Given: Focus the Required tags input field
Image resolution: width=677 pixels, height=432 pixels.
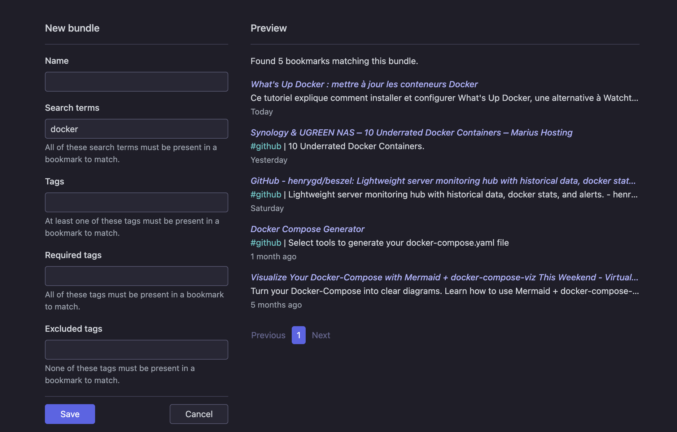Looking at the screenshot, I should tap(136, 276).
